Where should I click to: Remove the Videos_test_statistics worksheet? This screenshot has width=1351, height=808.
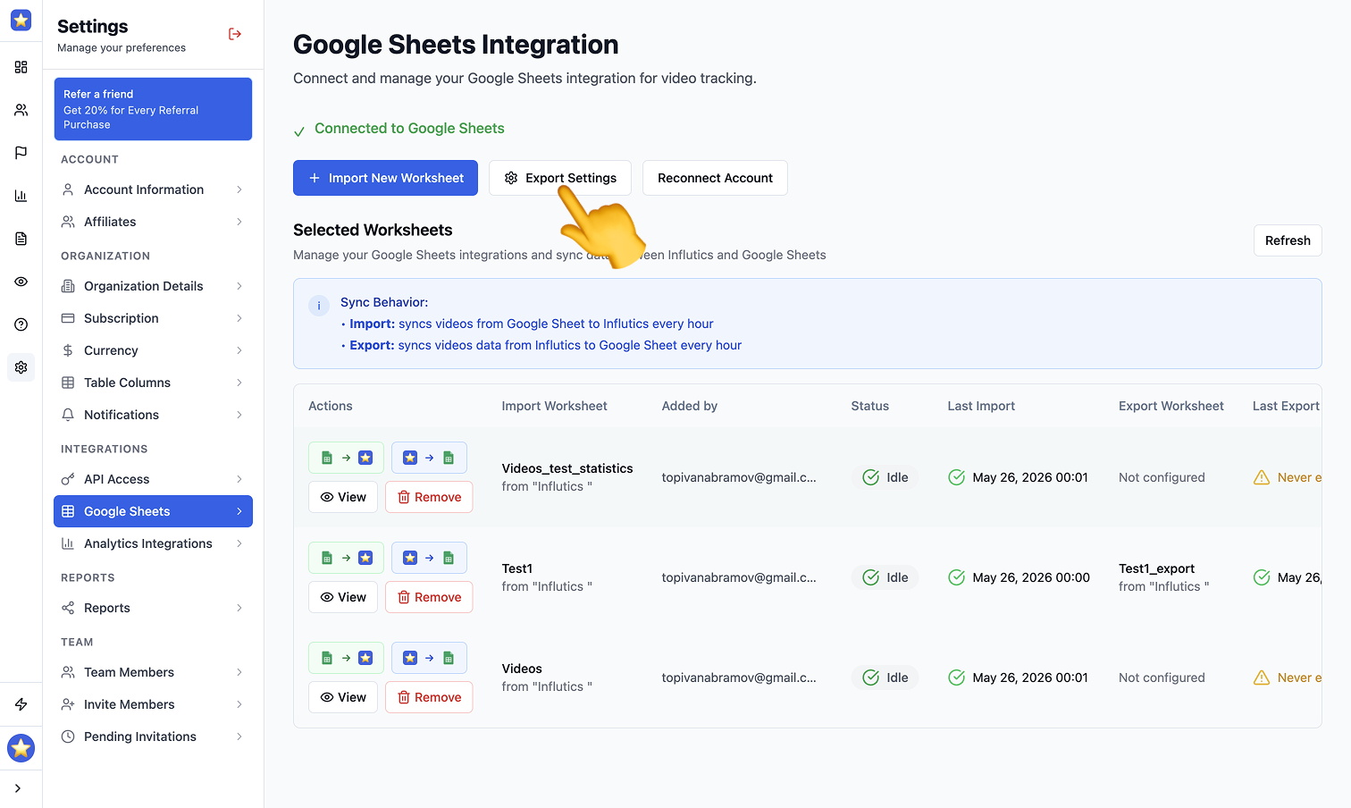coord(429,497)
